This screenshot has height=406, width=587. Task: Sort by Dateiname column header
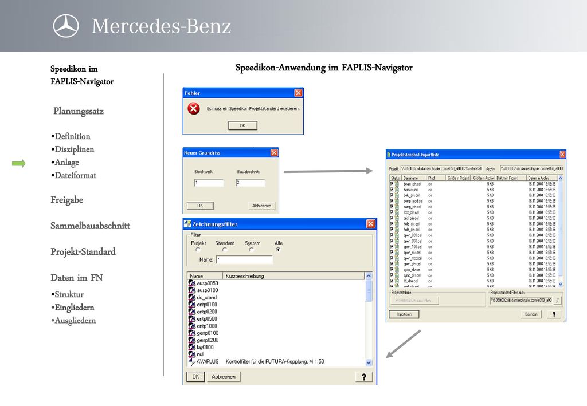click(x=414, y=178)
